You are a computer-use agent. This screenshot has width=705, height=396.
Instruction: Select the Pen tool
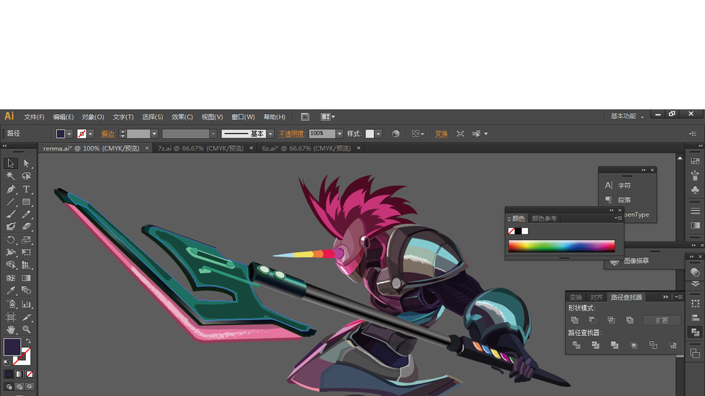(x=11, y=189)
